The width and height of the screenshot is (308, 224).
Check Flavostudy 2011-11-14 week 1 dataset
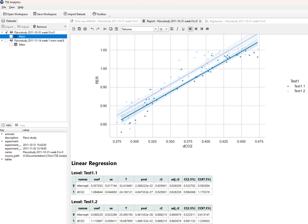pos(6,41)
